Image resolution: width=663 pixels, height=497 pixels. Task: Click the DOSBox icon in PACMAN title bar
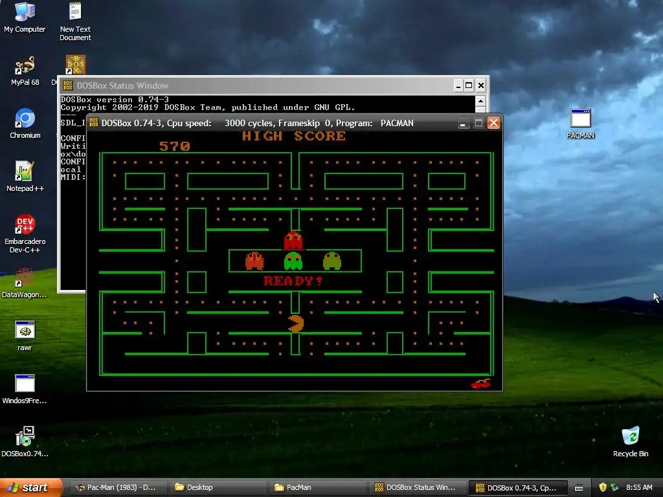[94, 122]
